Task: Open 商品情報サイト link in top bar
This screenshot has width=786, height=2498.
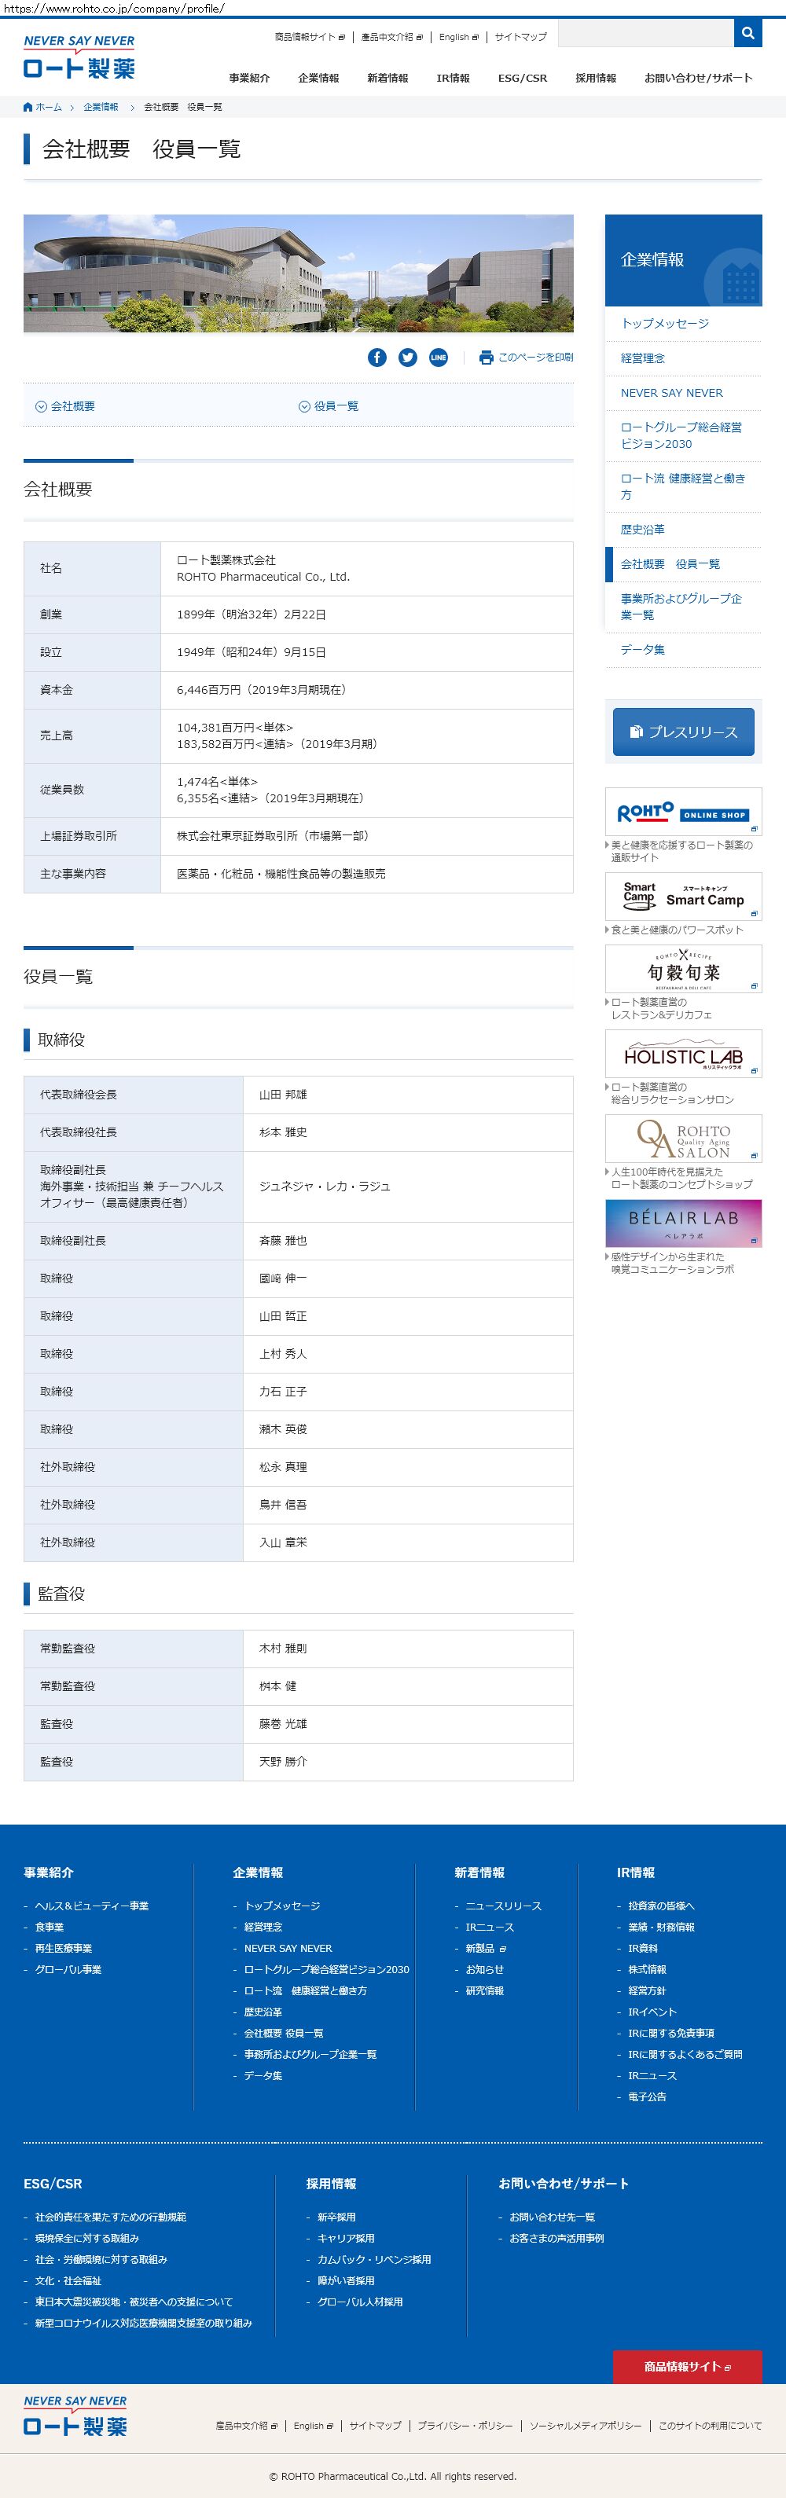Action: click(x=310, y=37)
